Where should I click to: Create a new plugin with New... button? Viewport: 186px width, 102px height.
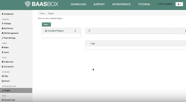[x=46, y=24]
